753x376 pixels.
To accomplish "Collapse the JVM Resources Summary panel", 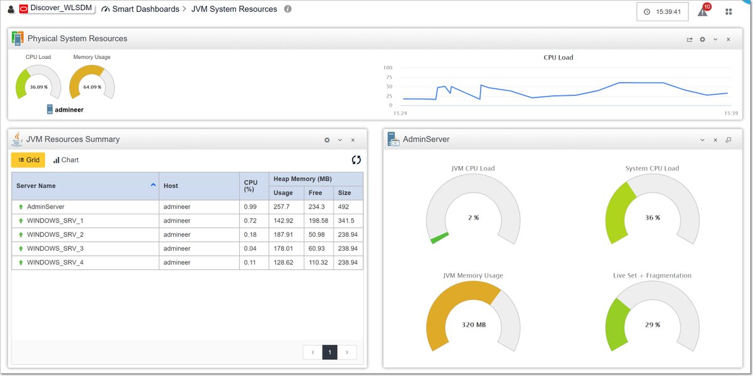I will tap(340, 140).
